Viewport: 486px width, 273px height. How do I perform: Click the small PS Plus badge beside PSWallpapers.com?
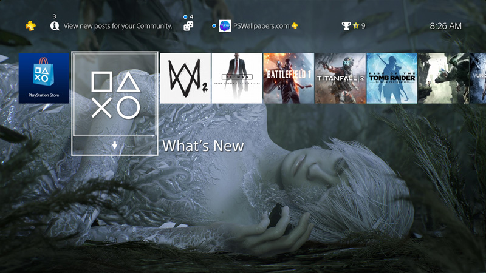coord(295,26)
